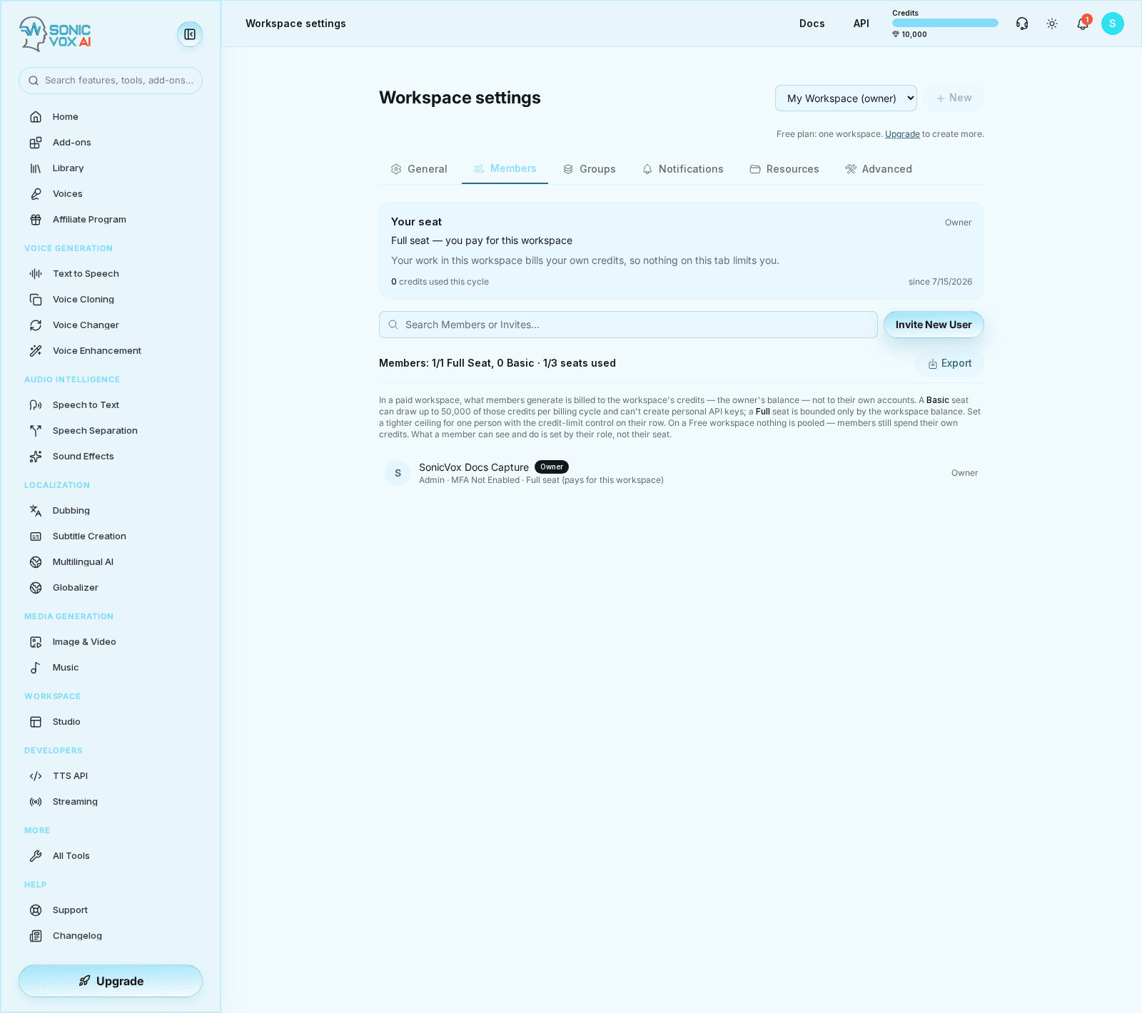Open Music note icon
Screen dimensions: 1142x1013
click(36, 668)
